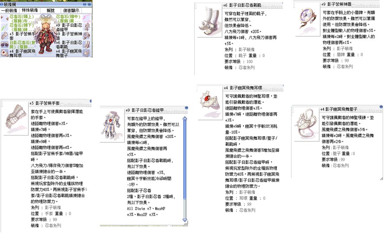Open the 稱號 tab
The image size is (384, 233).
50,10
